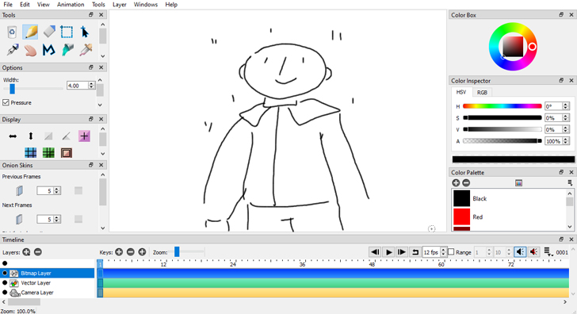Toggle visibility of the Vector Layer

[x=5, y=283]
